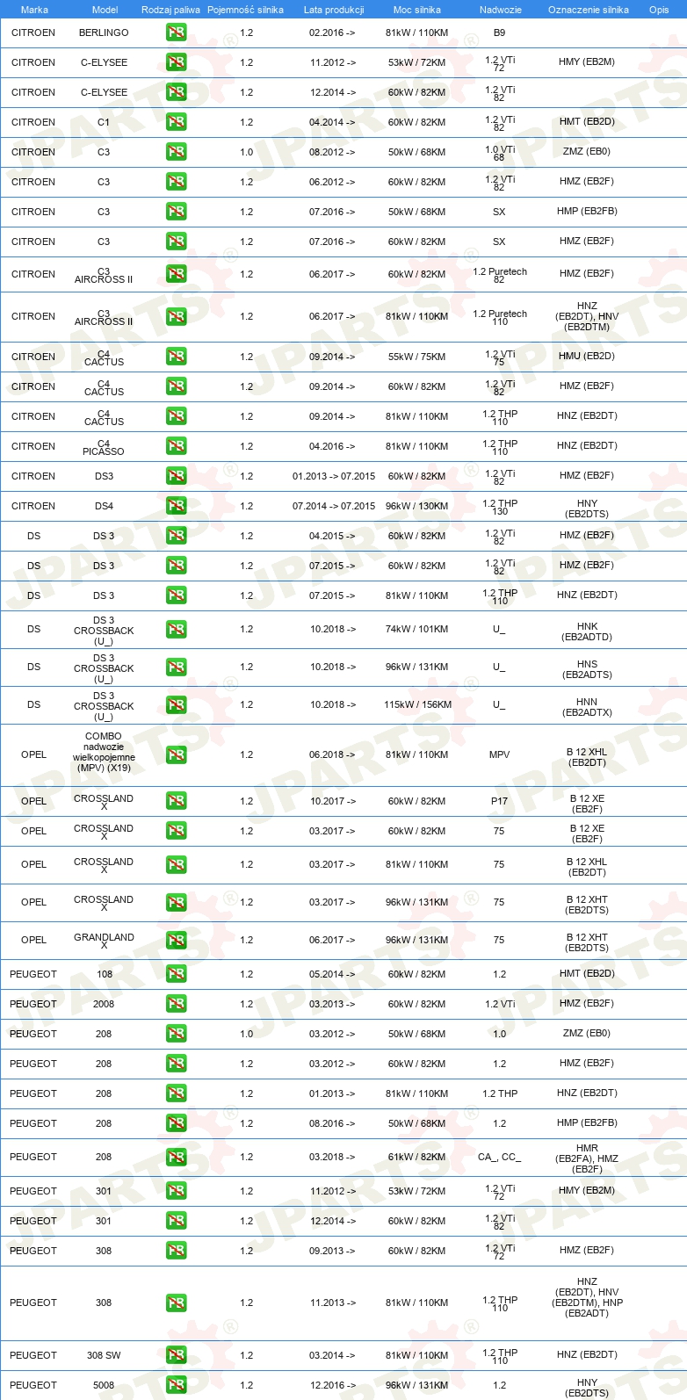Image resolution: width=687 pixels, height=1400 pixels.
Task: Click the fuel icon in the Peugeot 2008 row
Action: coord(176,1004)
